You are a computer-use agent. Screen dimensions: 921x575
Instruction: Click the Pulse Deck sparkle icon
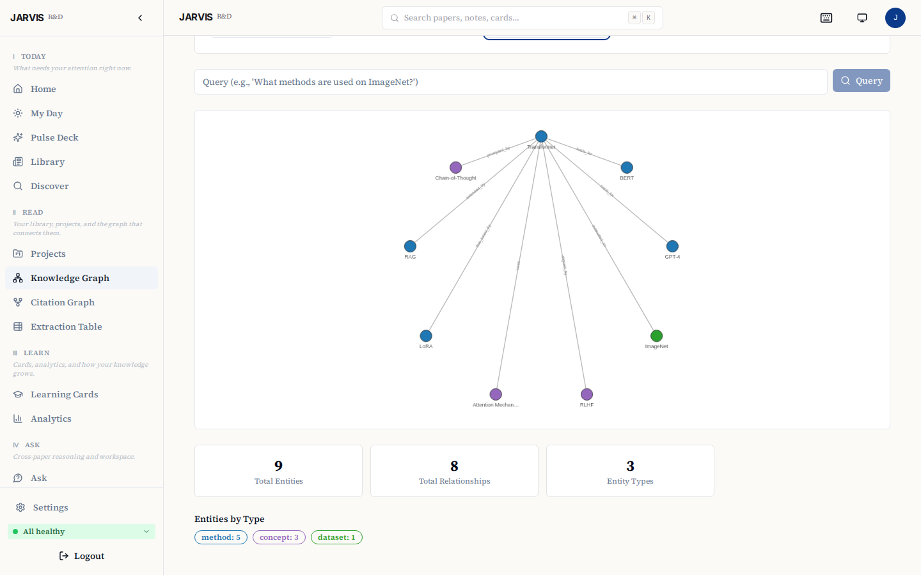[18, 137]
